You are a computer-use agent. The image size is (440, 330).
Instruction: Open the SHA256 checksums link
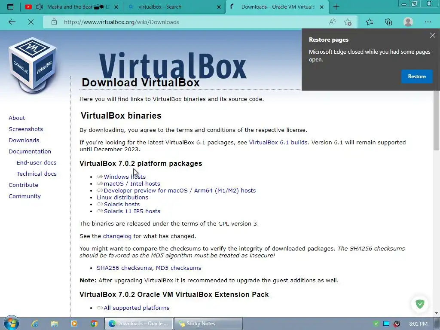click(124, 268)
